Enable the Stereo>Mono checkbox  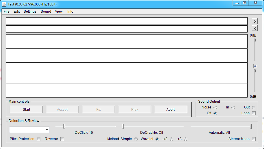pos(254,139)
